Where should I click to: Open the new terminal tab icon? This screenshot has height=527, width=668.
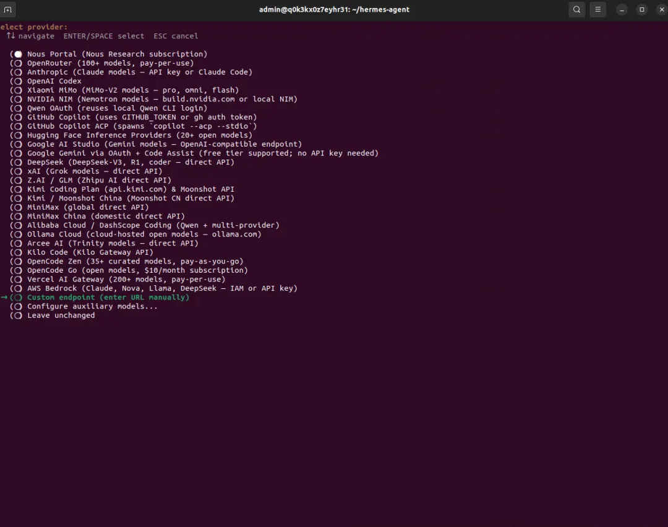pos(7,9)
